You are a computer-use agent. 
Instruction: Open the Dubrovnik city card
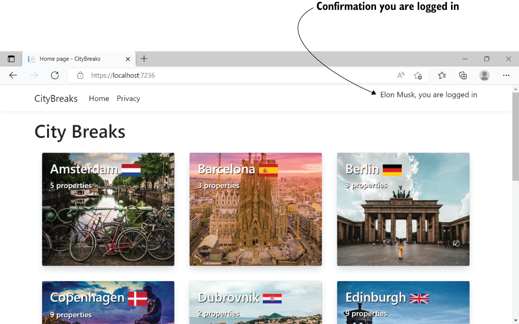pos(256,302)
